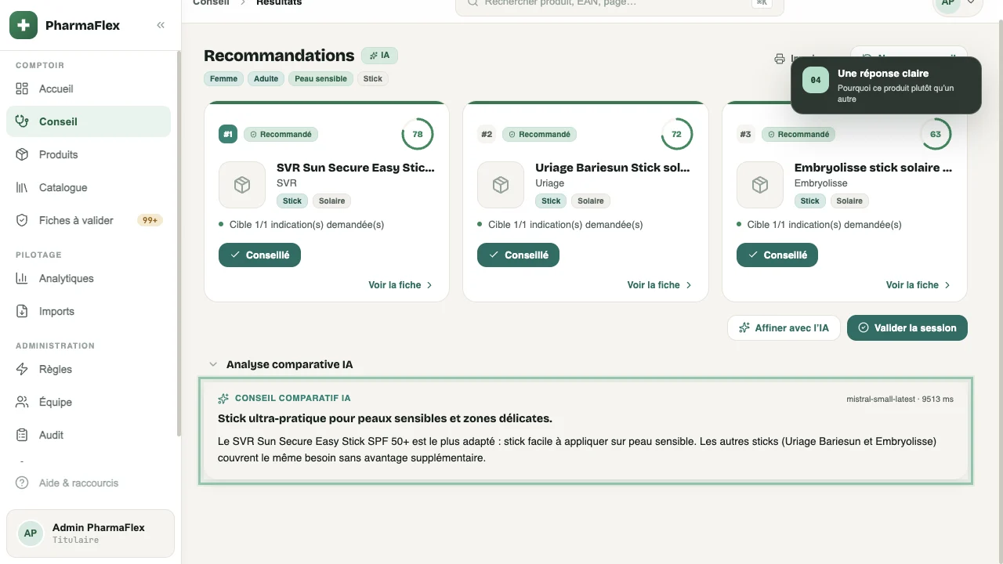Click the #1 rank badge on the SVR card
Viewport: 1003px width, 564px height.
click(228, 134)
